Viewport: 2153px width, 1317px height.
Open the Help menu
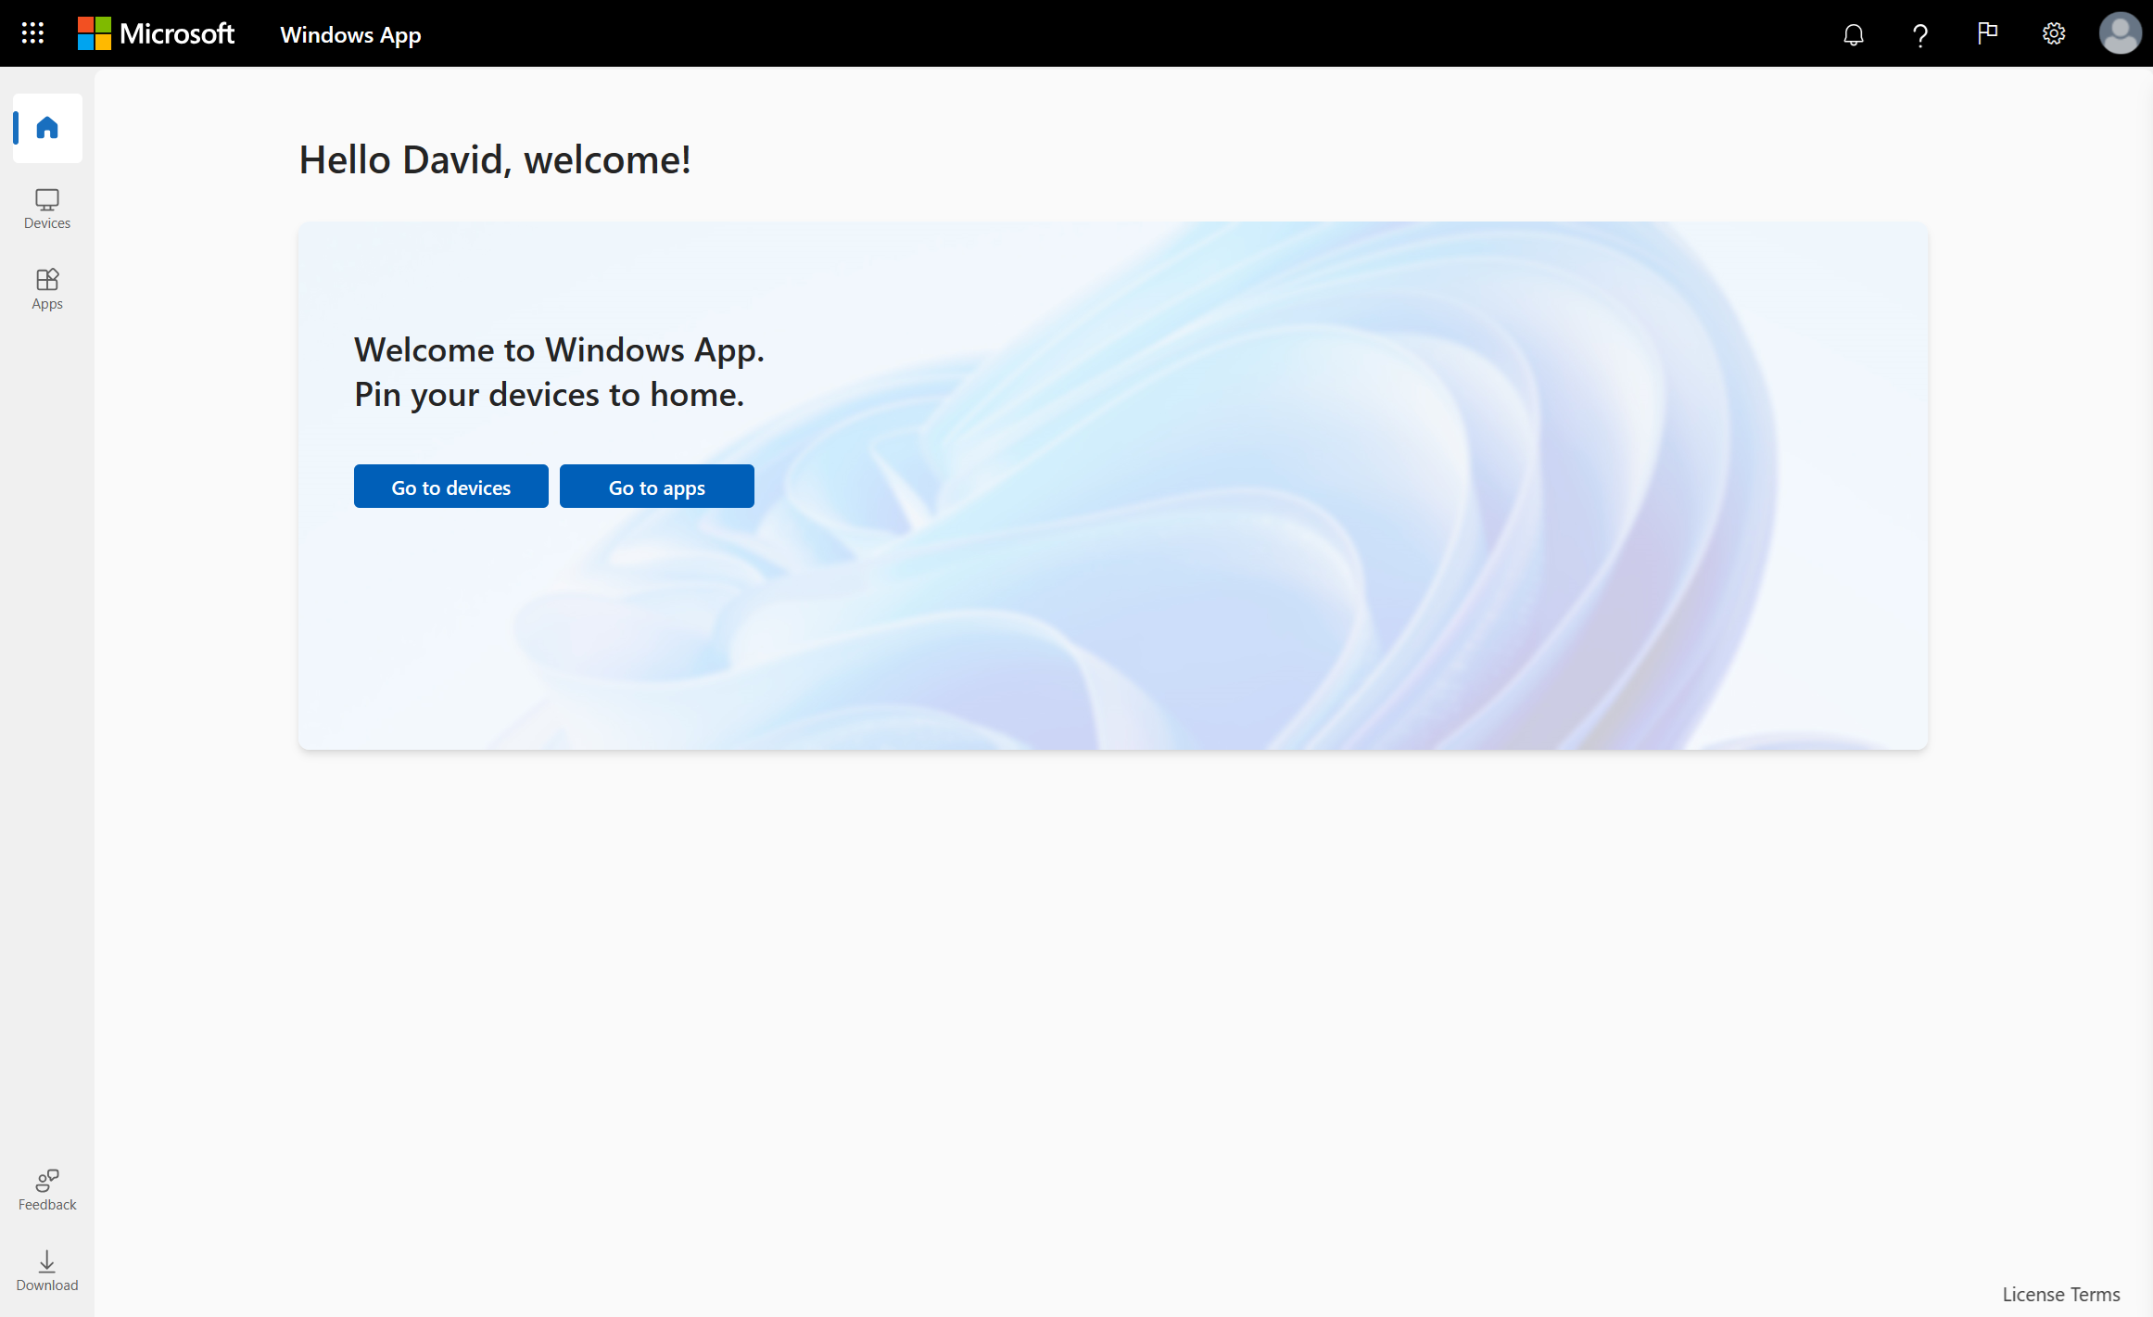pos(1919,32)
